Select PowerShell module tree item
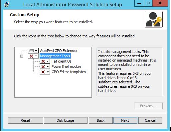Screen dimensions: 171x132 click(67, 66)
